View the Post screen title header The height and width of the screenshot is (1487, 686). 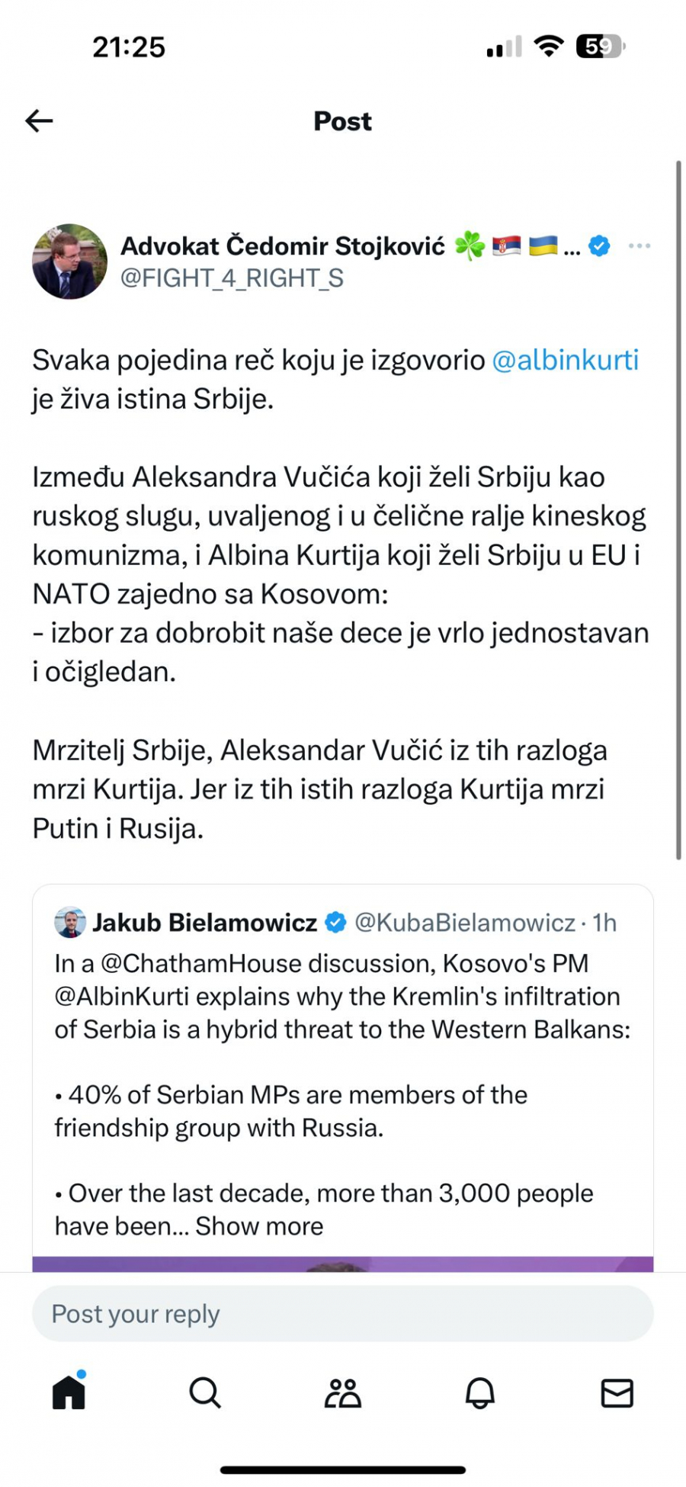[x=341, y=120]
